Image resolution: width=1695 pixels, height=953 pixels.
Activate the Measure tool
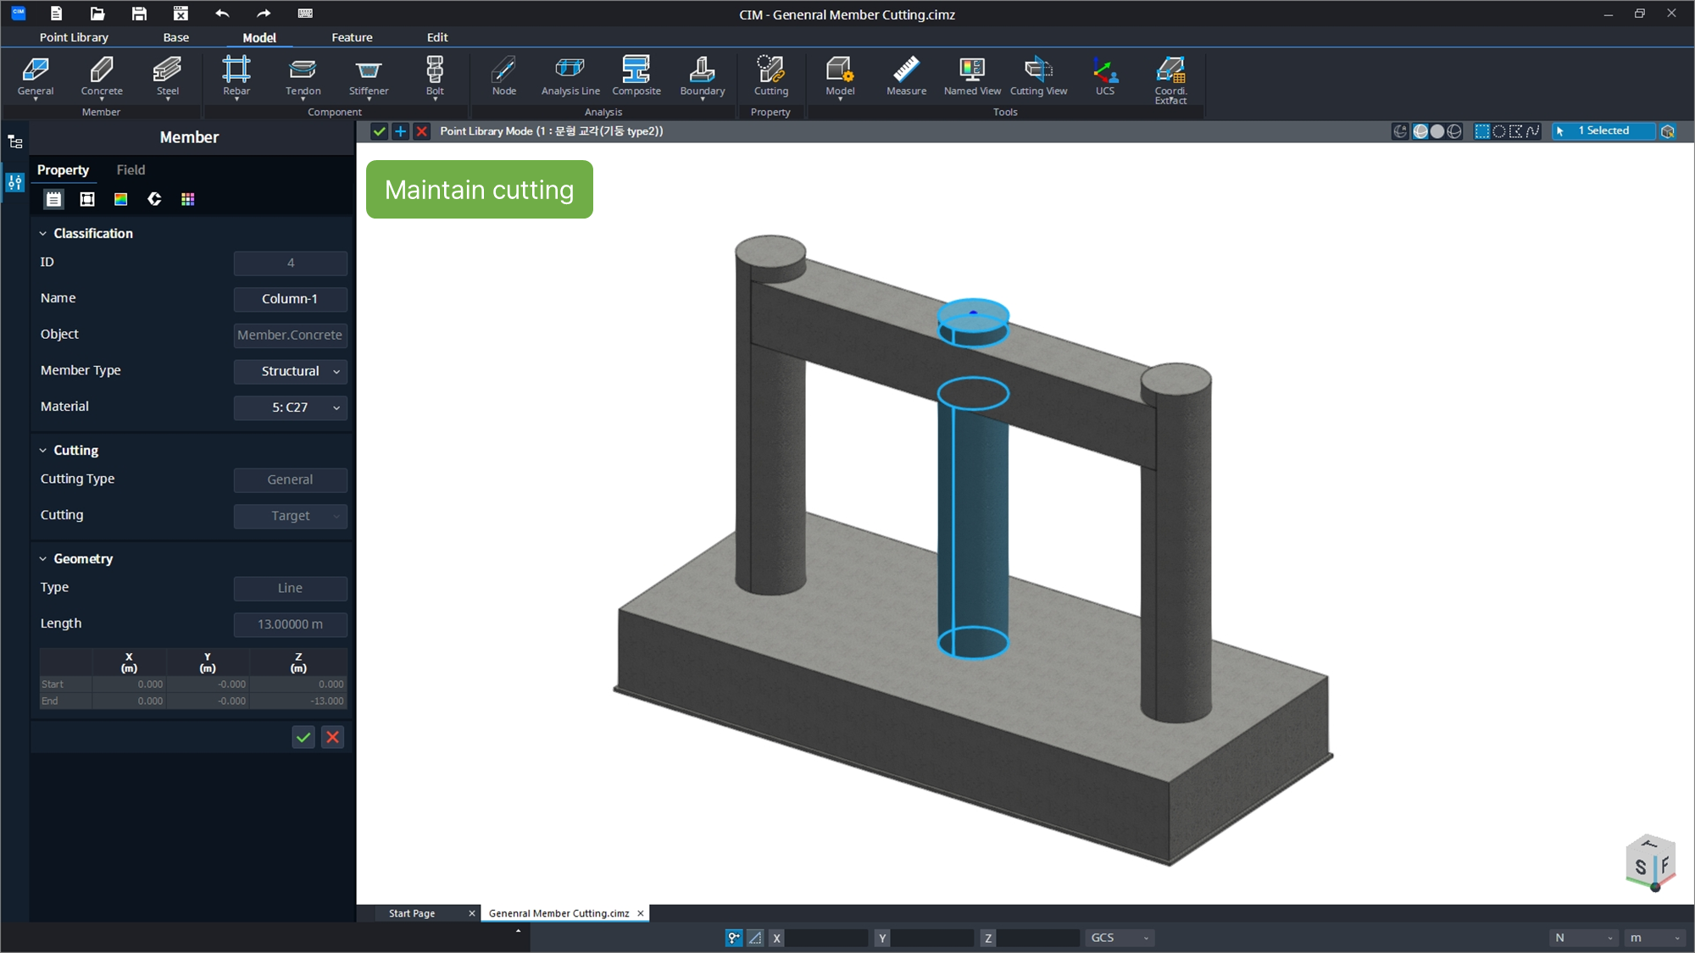pyautogui.click(x=906, y=76)
